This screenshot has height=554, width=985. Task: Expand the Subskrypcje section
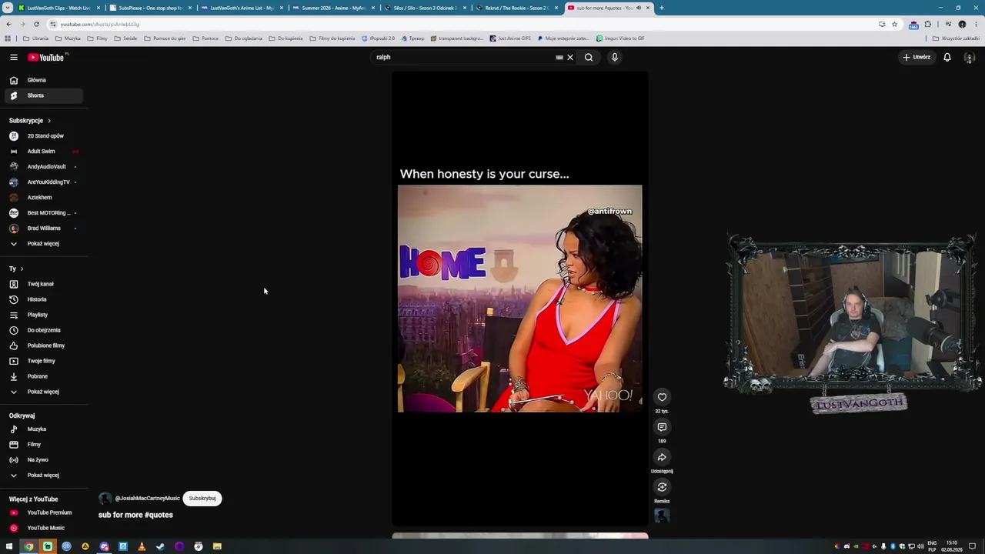tap(30, 121)
